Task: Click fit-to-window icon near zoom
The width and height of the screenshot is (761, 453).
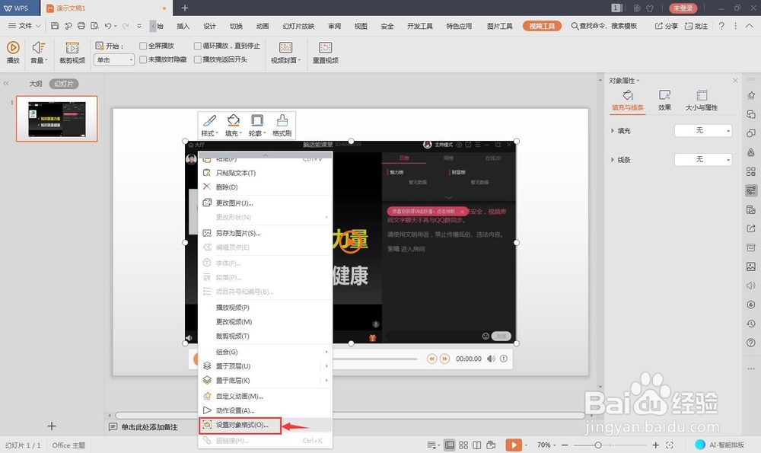Action: (670, 445)
